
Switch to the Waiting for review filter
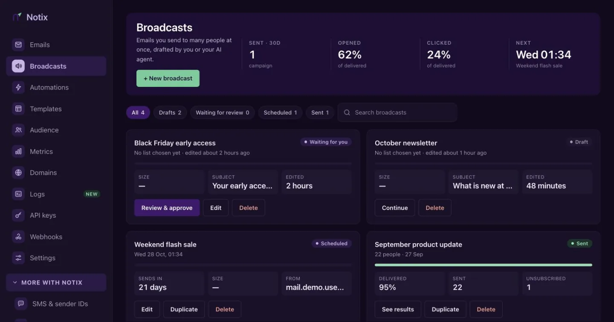(x=223, y=112)
